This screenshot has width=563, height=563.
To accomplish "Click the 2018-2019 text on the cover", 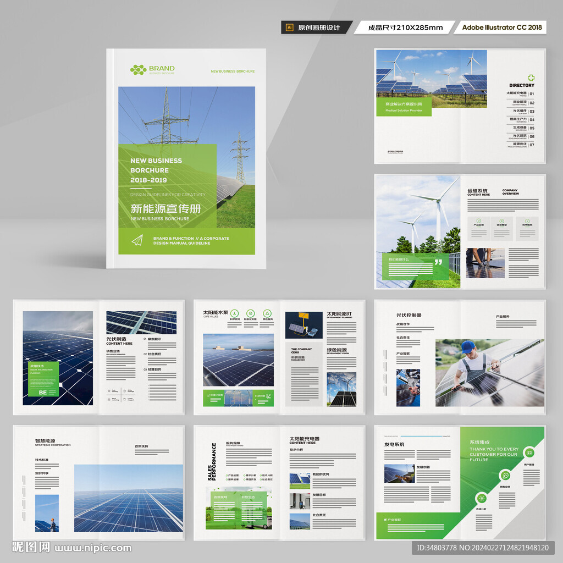I will [x=148, y=180].
